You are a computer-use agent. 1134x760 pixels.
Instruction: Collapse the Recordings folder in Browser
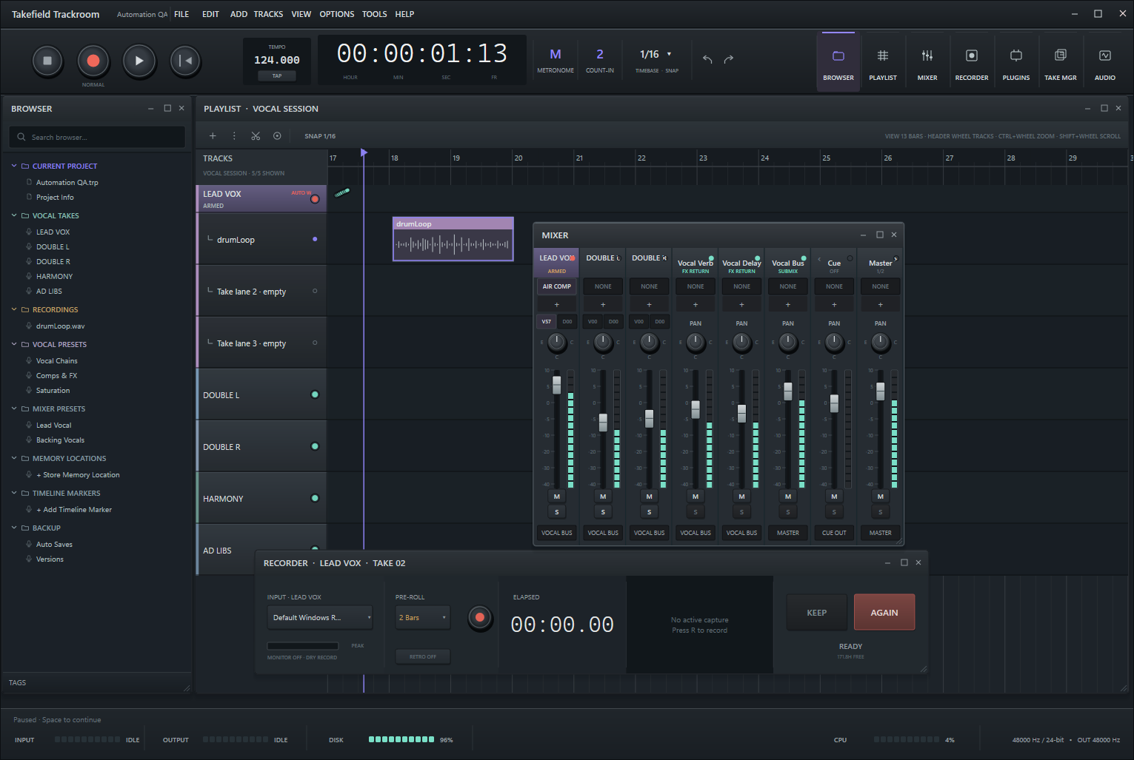click(14, 309)
